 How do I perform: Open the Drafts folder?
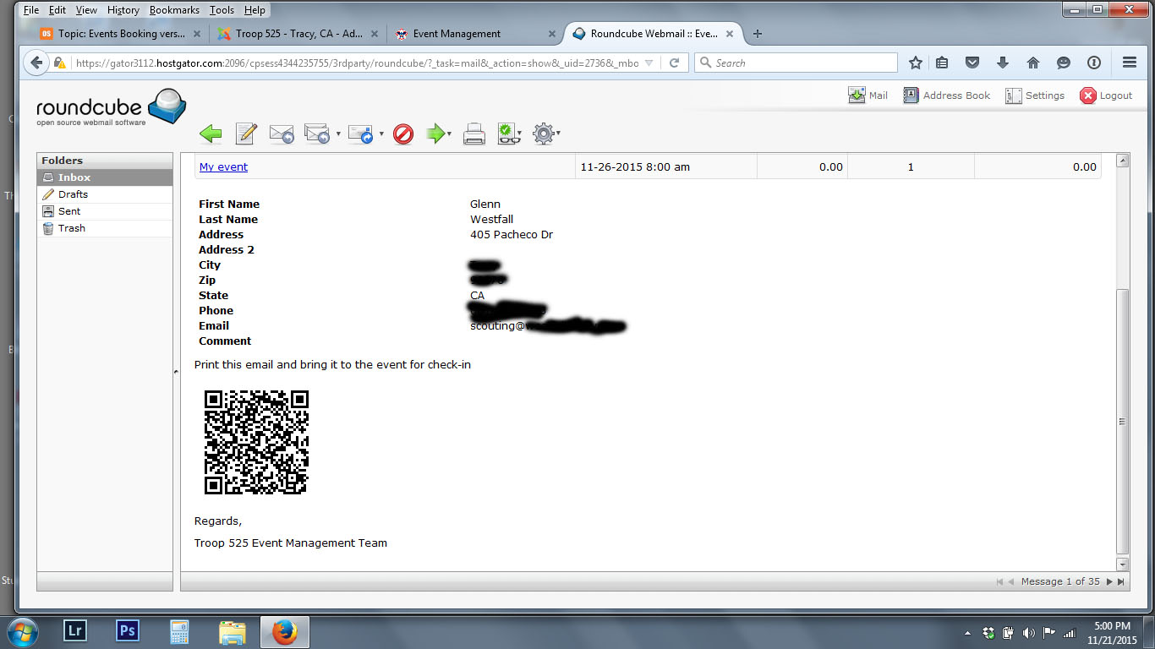point(105,194)
